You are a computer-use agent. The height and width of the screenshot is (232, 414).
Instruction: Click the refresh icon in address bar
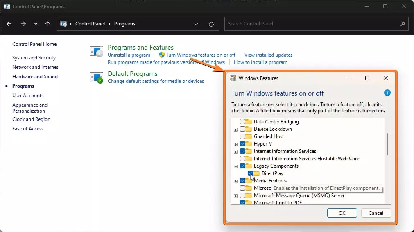click(211, 24)
